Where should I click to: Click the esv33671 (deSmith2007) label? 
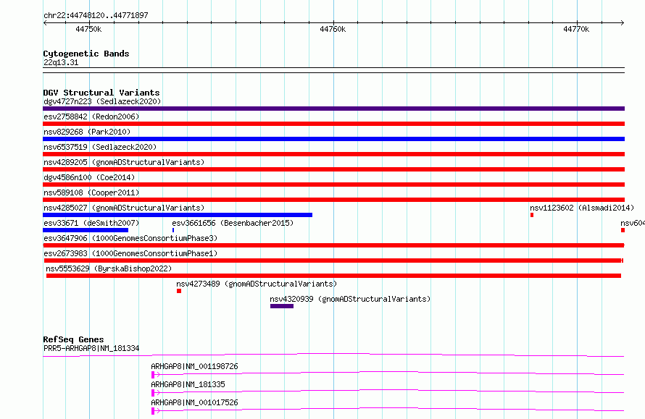tap(91, 223)
